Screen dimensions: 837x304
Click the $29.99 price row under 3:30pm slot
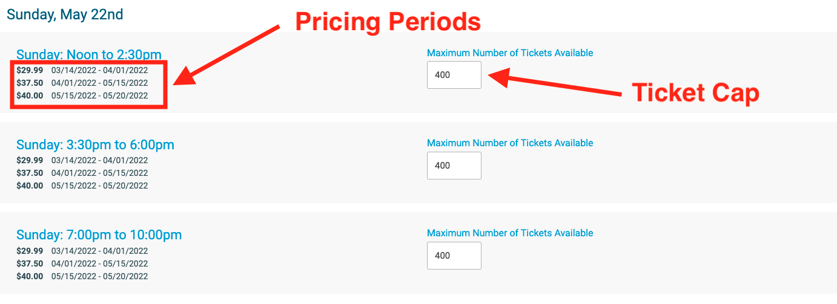82,161
